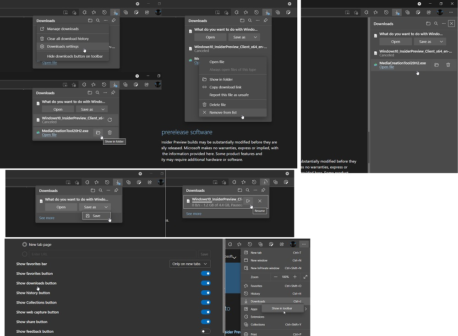The width and height of the screenshot is (458, 336).
Task: Zoom out with the minus in Edge menu
Action: [275, 277]
